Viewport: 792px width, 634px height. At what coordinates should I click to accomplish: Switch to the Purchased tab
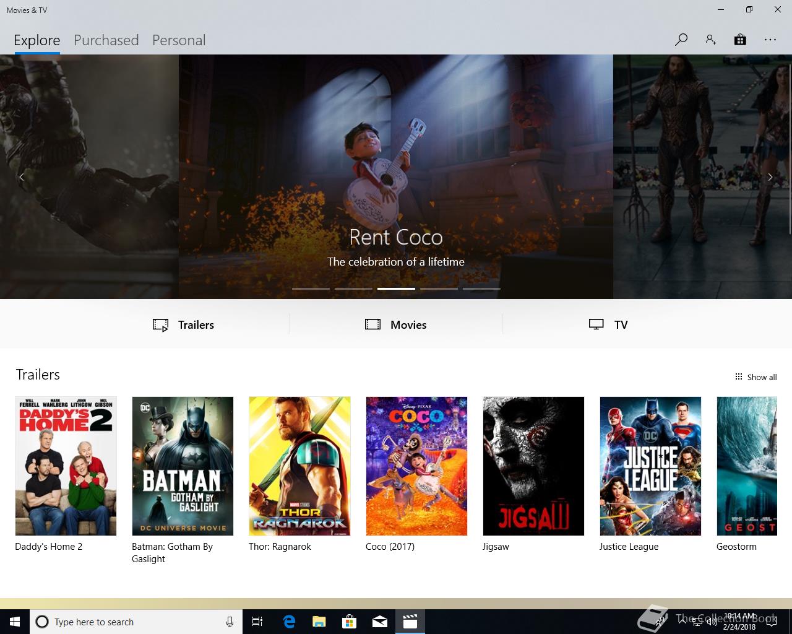106,40
